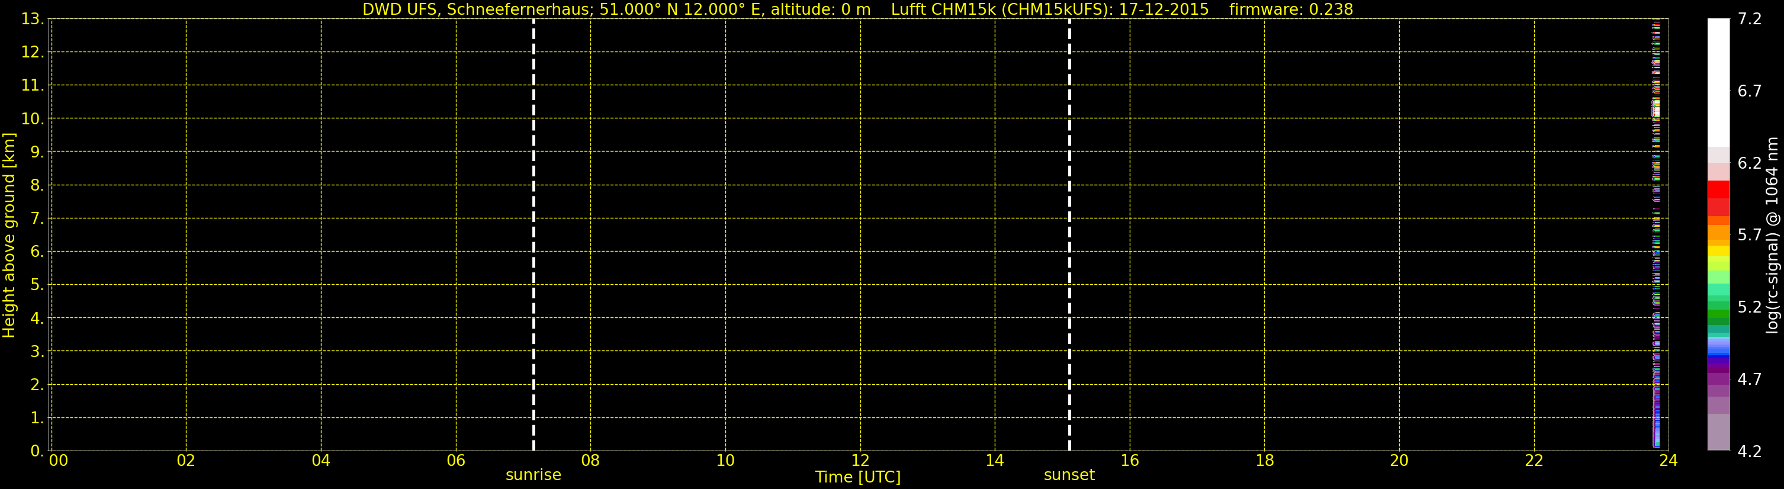Click the colorbar label 'log(rc-signal) @ 1064 nm'
This screenshot has height=489, width=1784.
(x=1773, y=236)
